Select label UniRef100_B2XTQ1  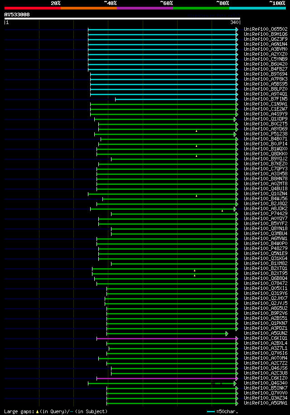pyautogui.click(x=266, y=268)
